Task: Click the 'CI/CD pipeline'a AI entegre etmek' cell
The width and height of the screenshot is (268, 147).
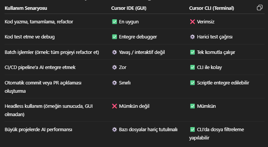Action: tap(40, 67)
